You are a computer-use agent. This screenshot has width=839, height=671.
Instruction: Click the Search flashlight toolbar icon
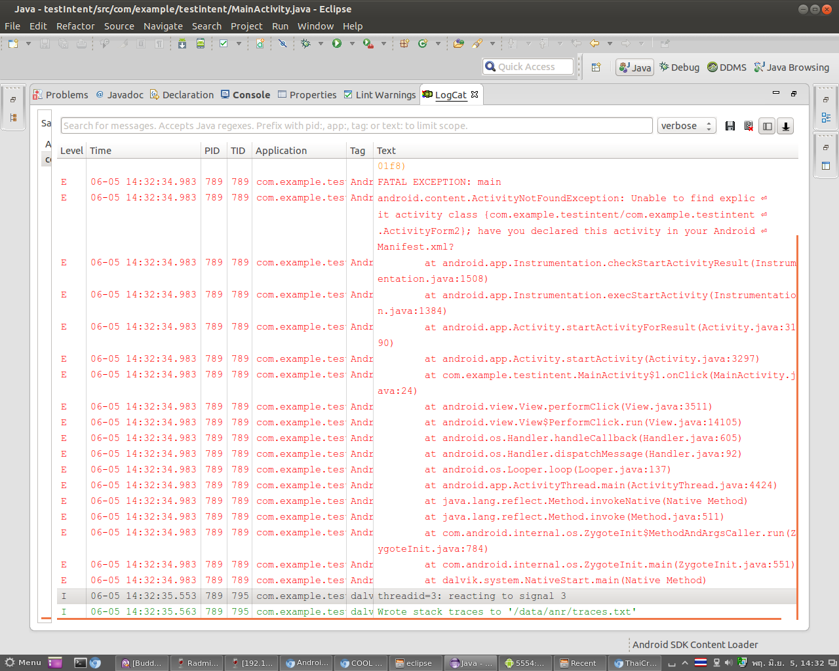coord(477,43)
